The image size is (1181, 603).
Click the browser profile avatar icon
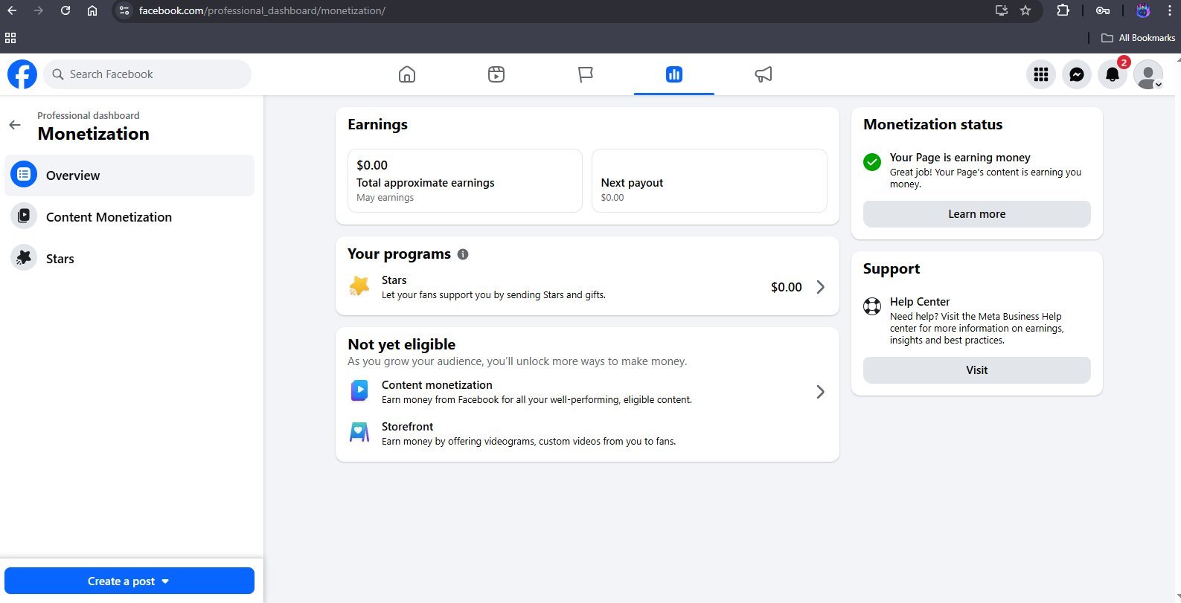1143,10
